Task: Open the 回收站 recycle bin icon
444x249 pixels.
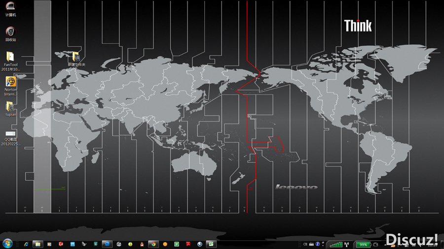Action: tap(10, 34)
